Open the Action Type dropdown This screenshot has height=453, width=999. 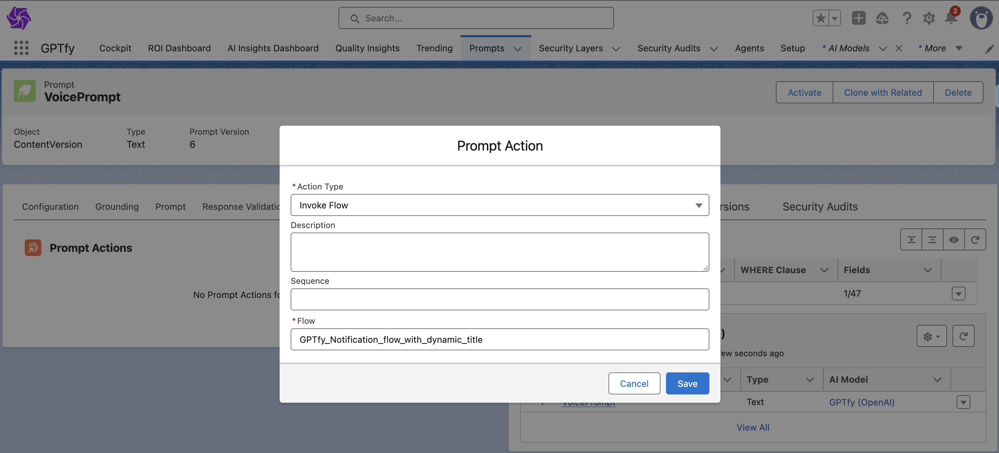pos(499,205)
